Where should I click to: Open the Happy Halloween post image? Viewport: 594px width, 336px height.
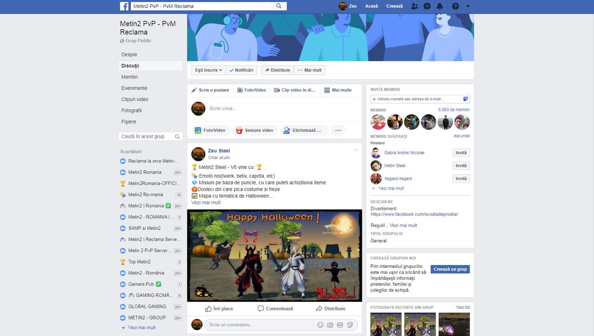(x=274, y=255)
